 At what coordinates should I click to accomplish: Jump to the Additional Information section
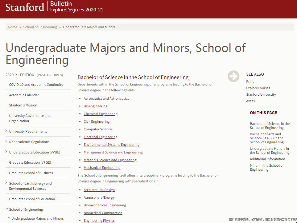267,159
